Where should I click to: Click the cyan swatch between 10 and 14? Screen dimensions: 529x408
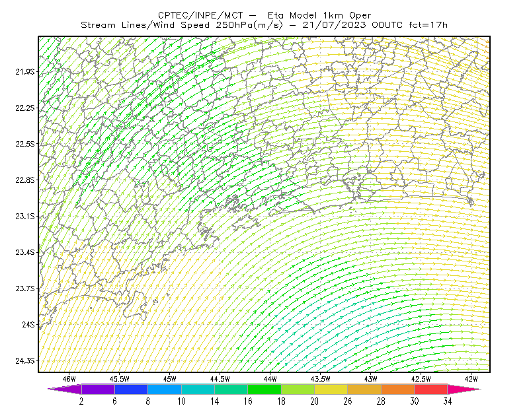click(x=198, y=389)
